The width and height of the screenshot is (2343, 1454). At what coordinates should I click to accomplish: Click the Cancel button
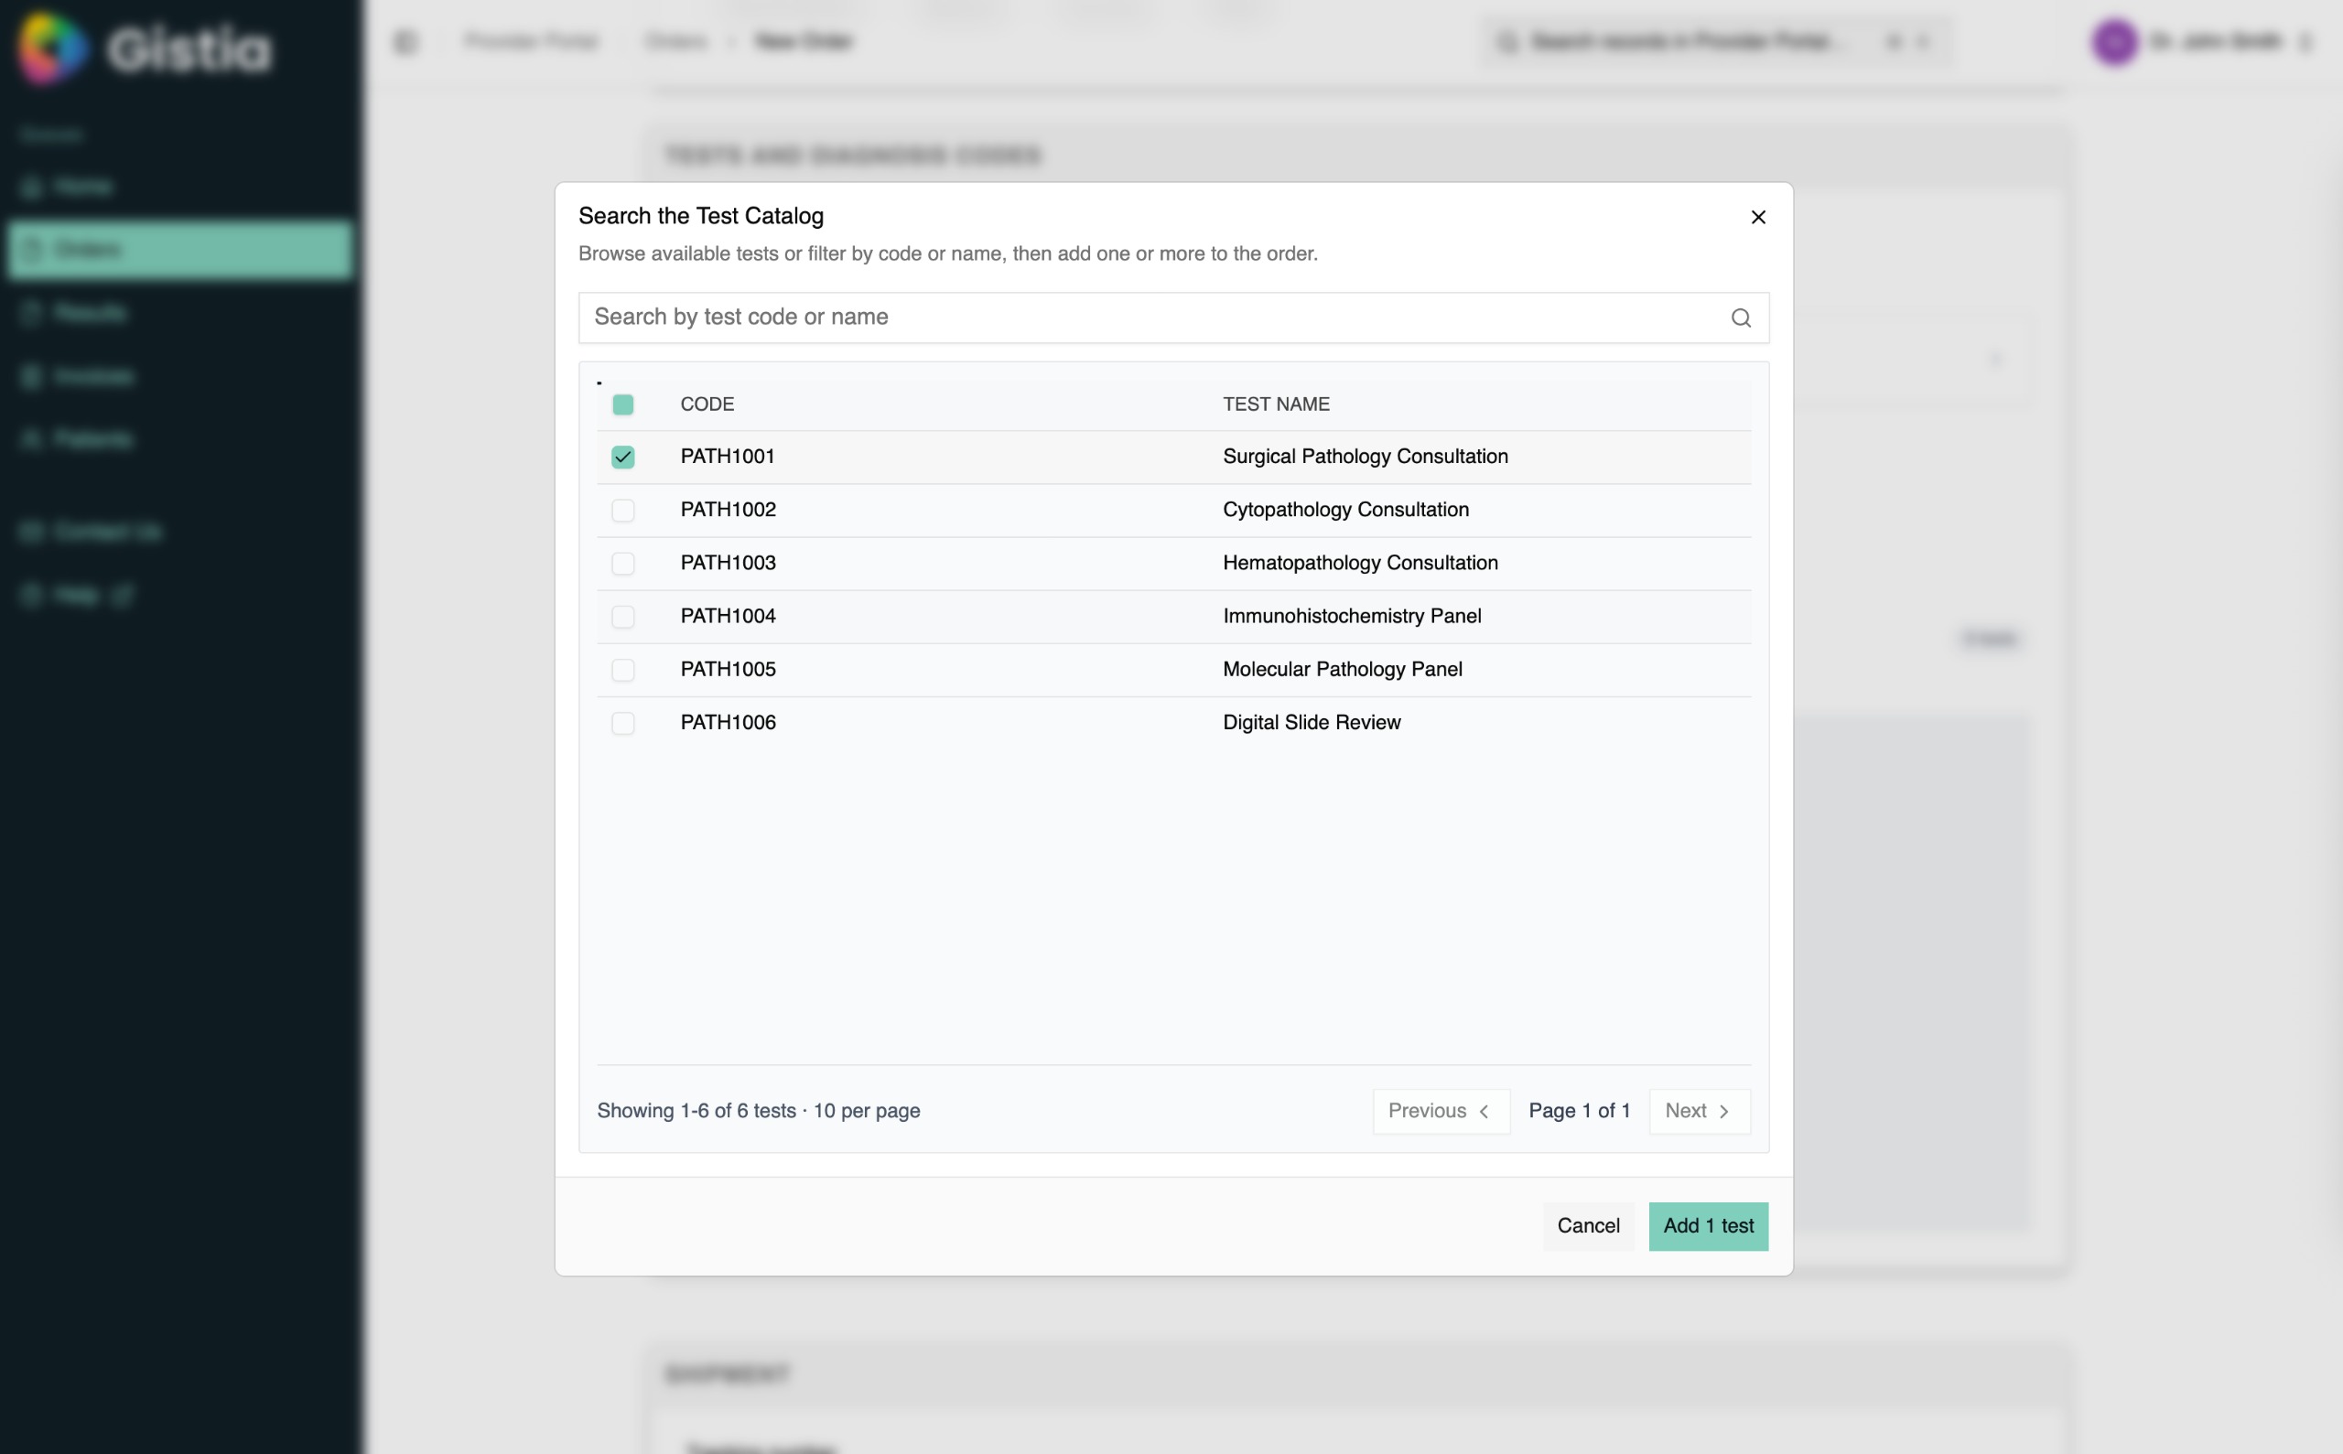pos(1588,1226)
